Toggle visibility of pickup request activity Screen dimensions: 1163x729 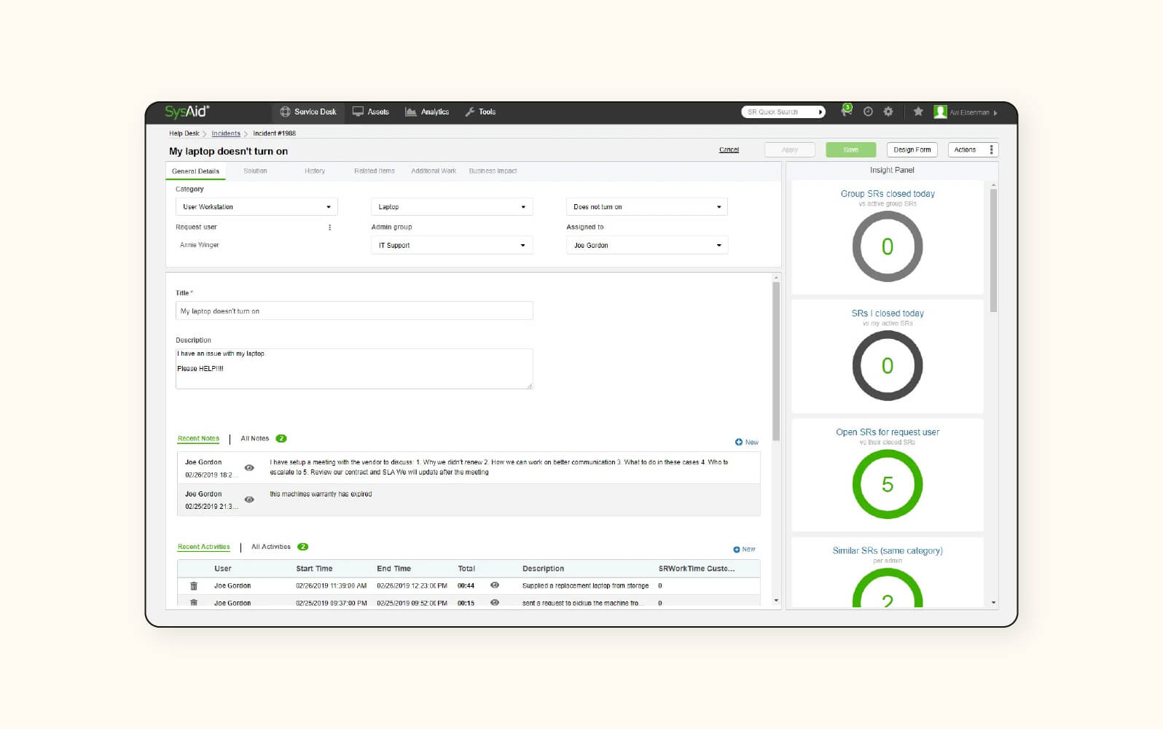495,603
